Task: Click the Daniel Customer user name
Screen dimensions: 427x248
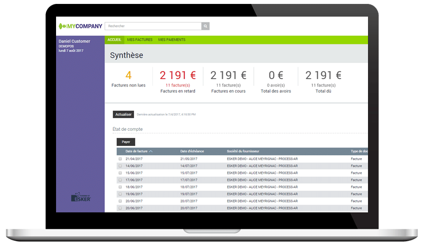Action: 74,41
